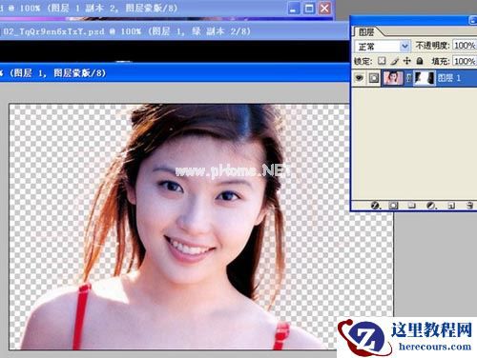Click the 不透明度 opacity value field
Screen dimensions: 477x358
coord(465,46)
